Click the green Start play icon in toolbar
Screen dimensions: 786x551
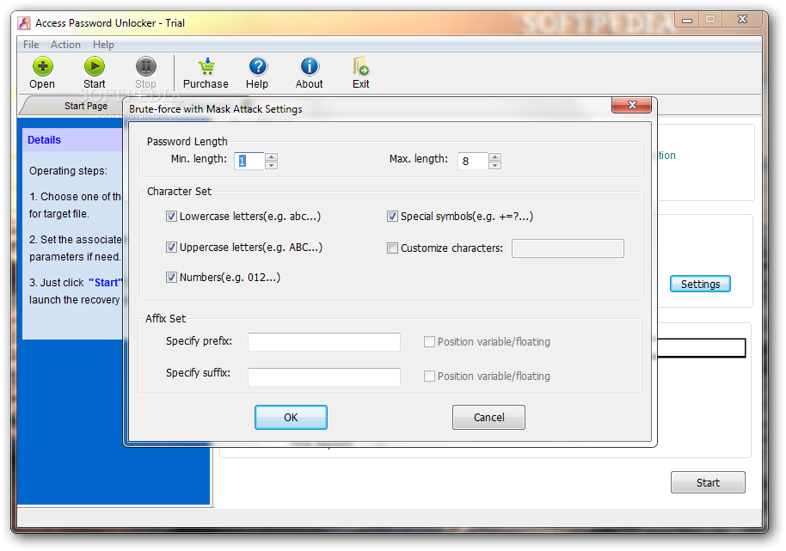coord(95,67)
